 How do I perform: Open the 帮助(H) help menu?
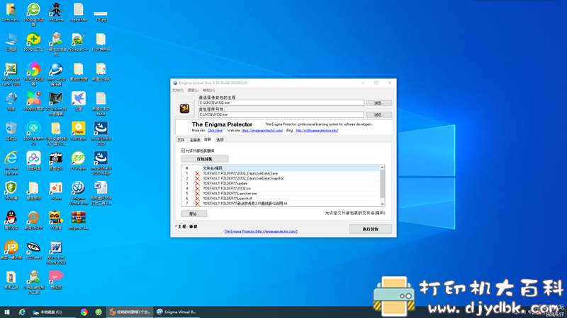(x=208, y=90)
